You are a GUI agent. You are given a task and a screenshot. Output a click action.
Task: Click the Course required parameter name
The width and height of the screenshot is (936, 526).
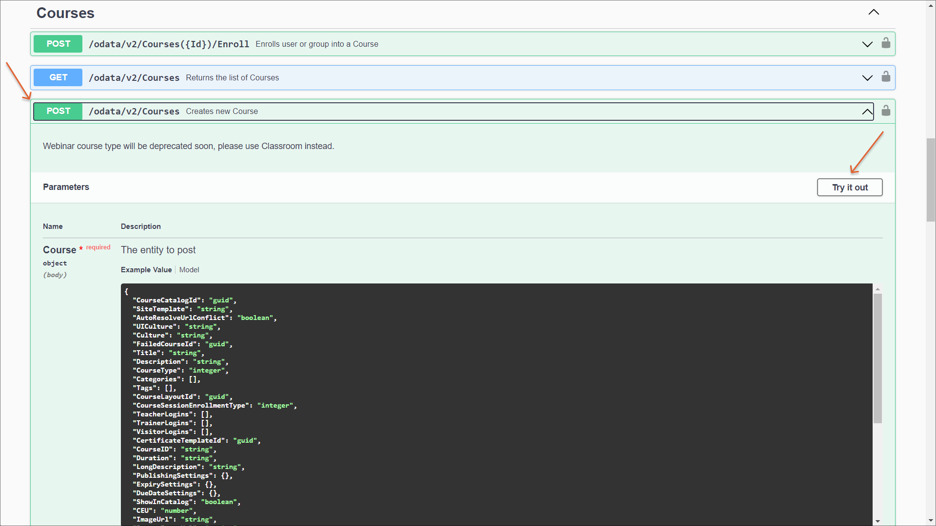pyautogui.click(x=59, y=250)
